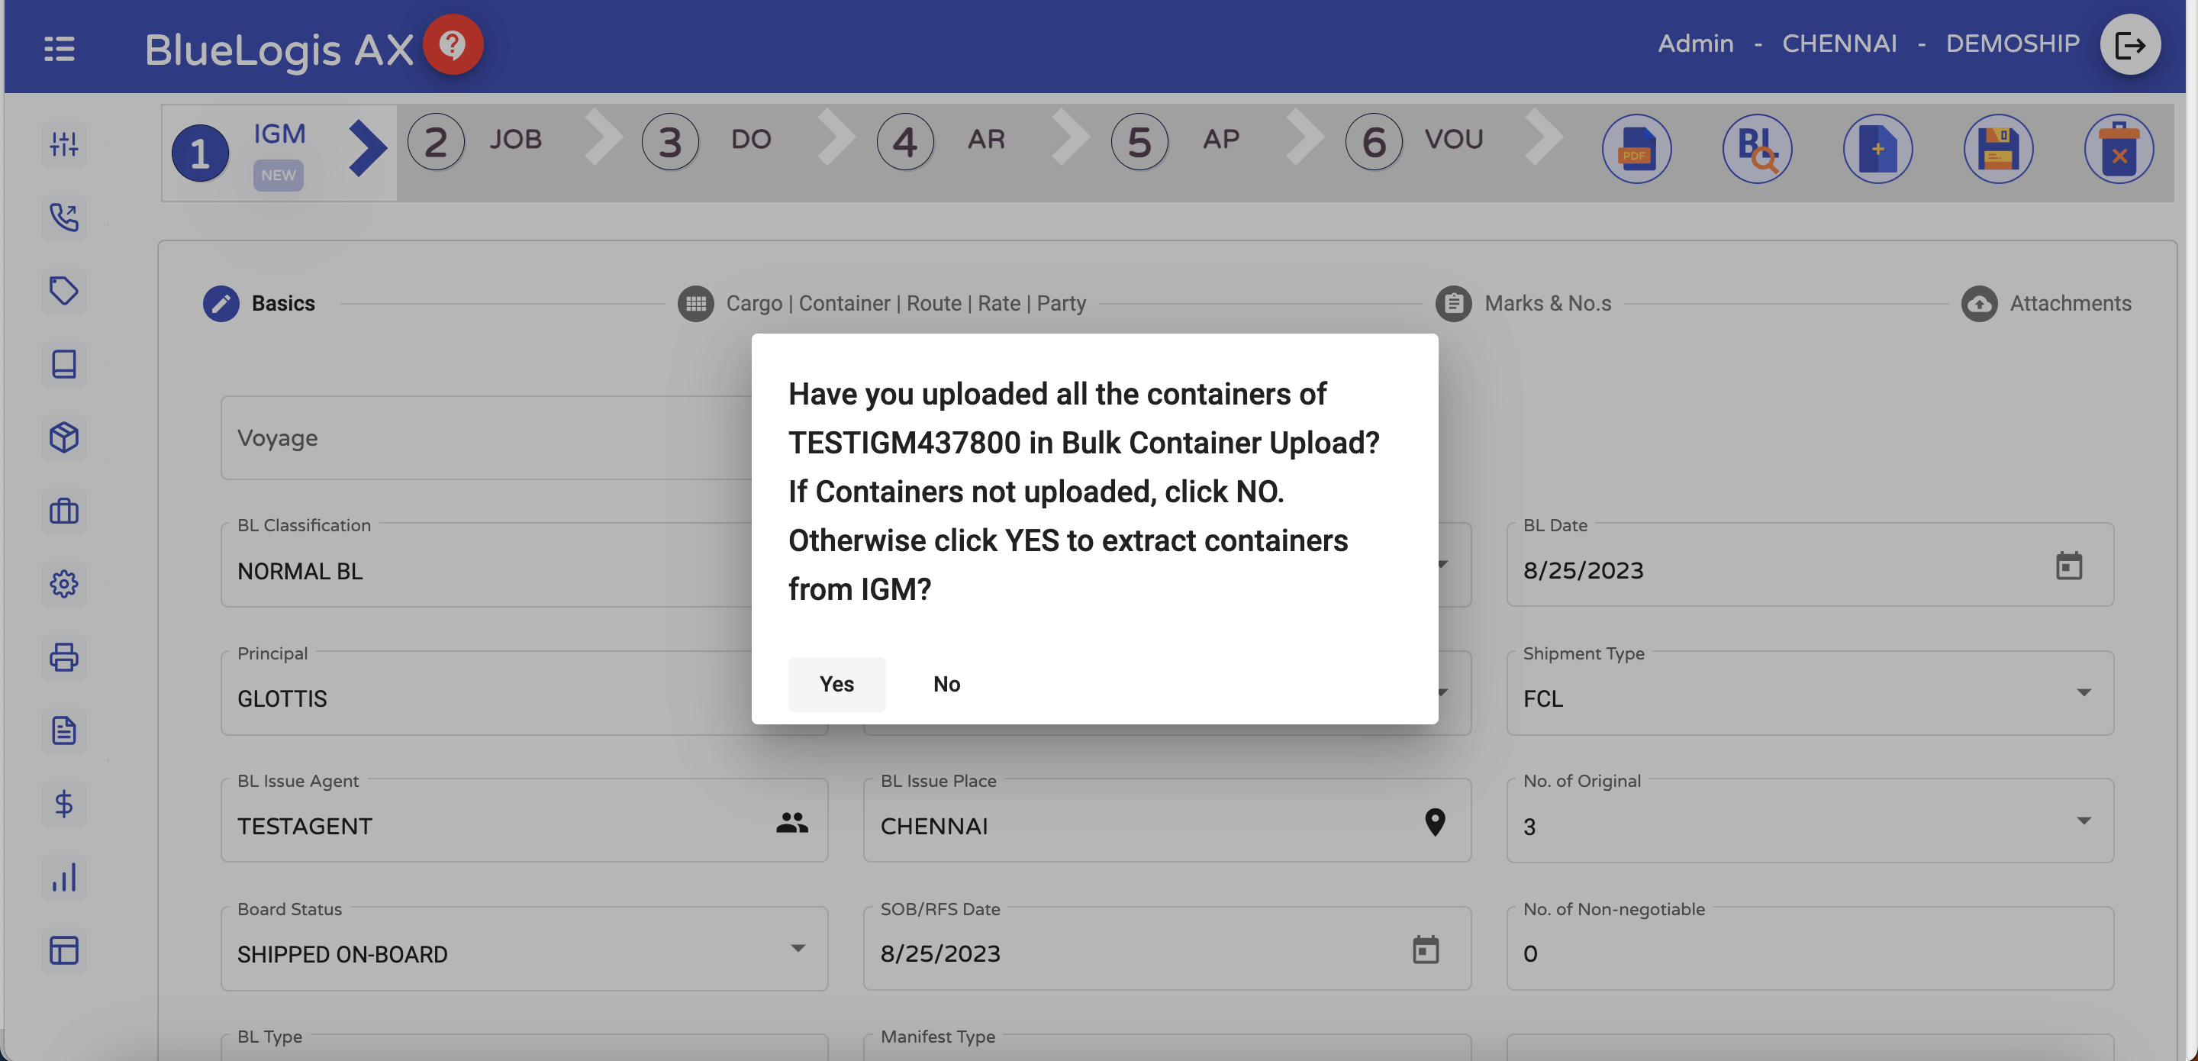
Task: Click the new document plus icon
Action: pos(1877,149)
